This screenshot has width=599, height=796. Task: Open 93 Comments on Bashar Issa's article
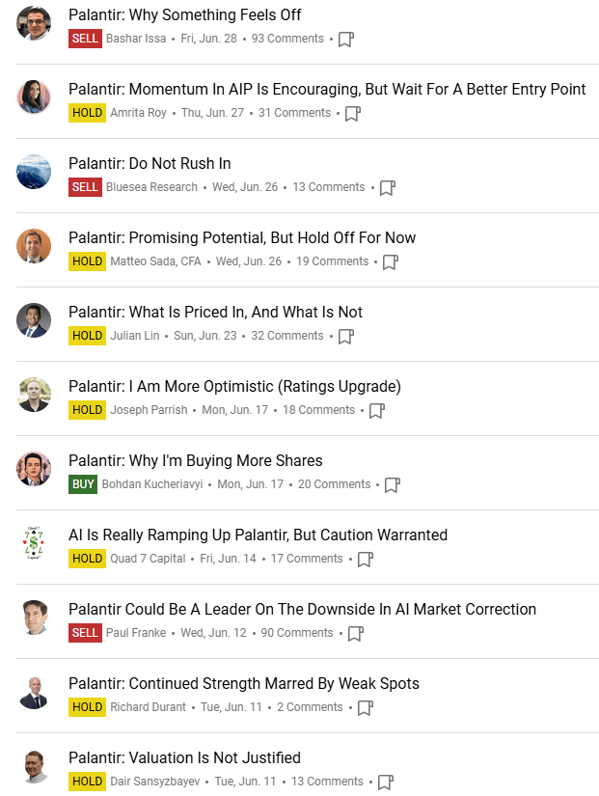[287, 39]
